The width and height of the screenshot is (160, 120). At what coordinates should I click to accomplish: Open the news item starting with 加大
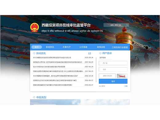pyautogui.click(x=49, y=67)
